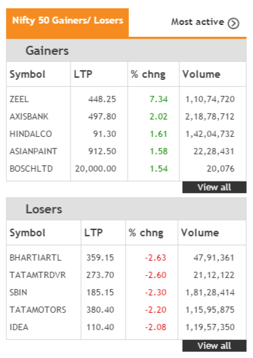
Task: Select the TATAMTRDVR symbol
Action: [x=38, y=275]
